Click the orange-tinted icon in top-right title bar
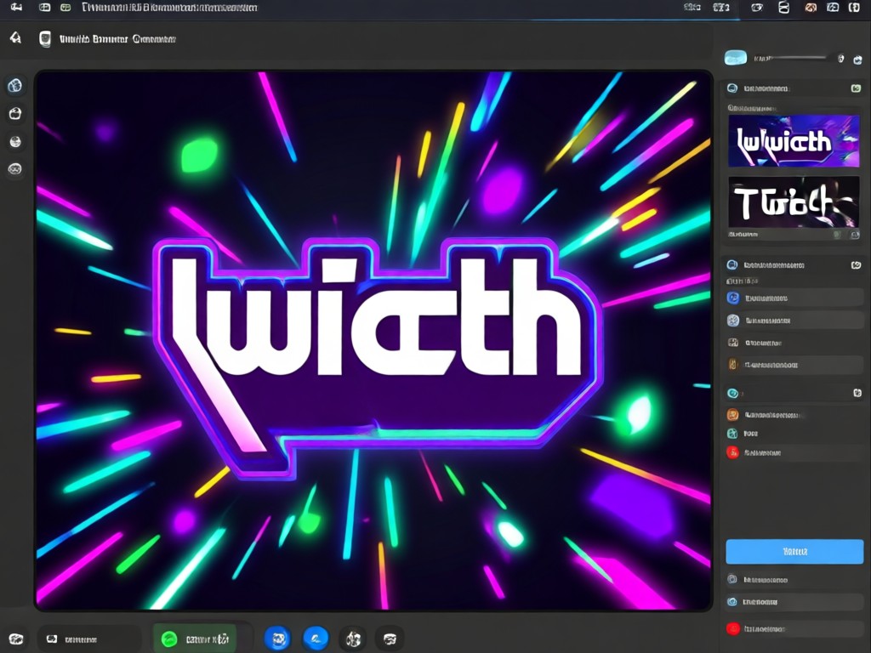Screen dimensions: 871x653 click(x=811, y=7)
